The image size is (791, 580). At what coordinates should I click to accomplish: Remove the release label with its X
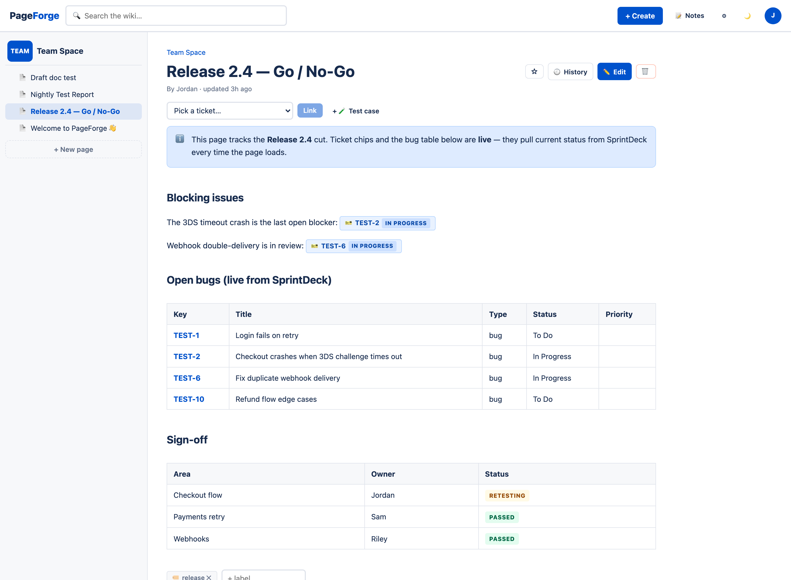tap(209, 577)
